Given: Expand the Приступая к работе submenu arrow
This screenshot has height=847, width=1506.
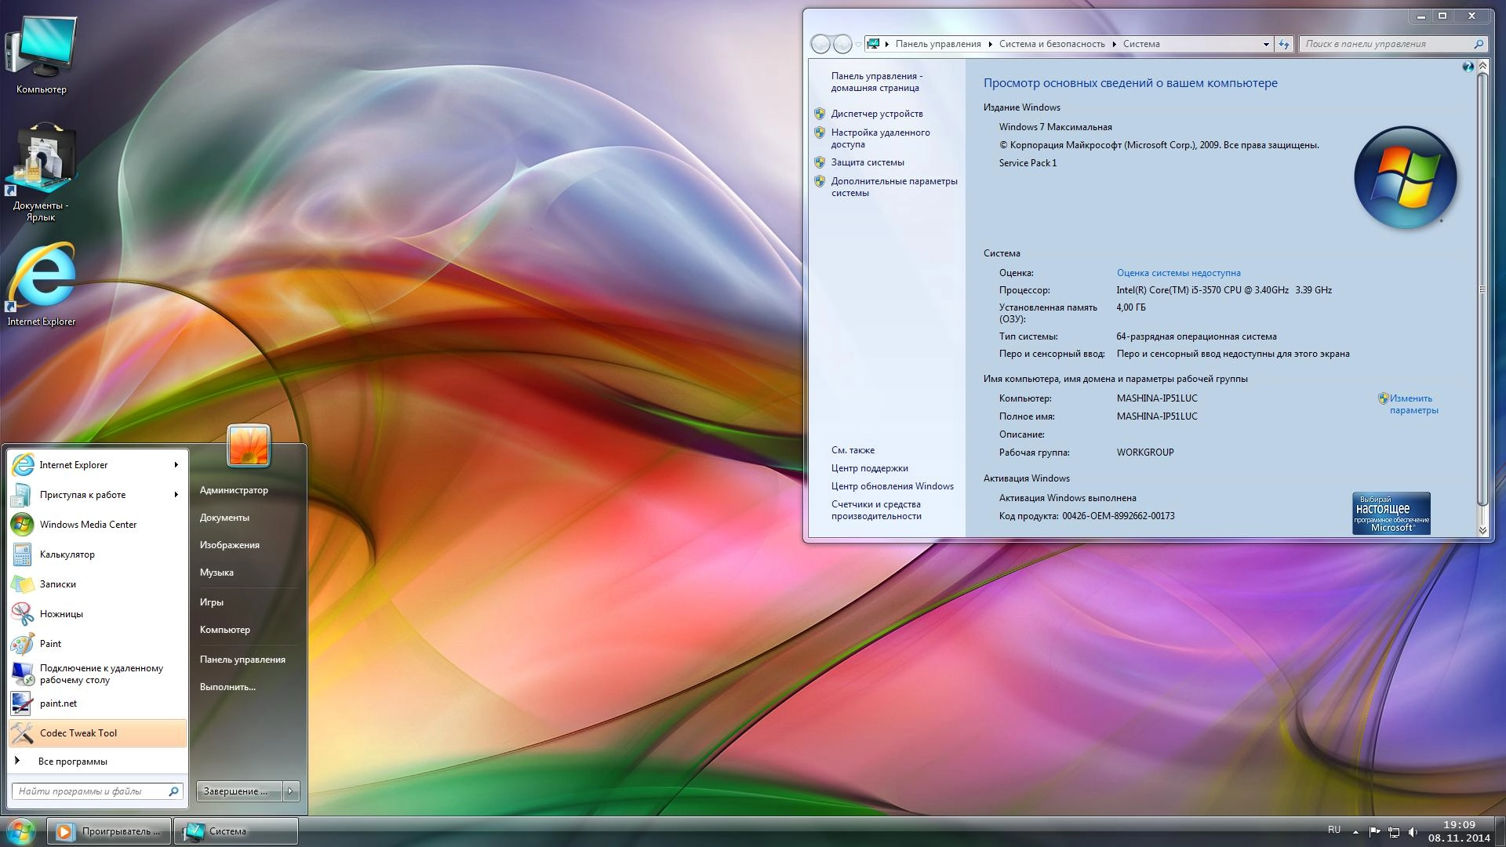Looking at the screenshot, I should coord(176,495).
